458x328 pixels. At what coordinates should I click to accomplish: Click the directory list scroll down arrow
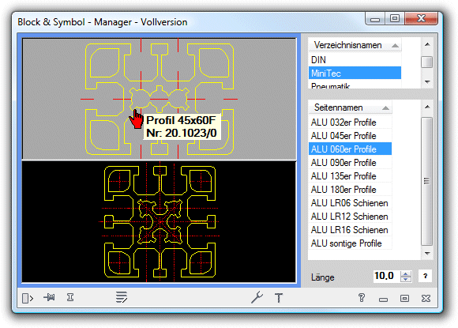pyautogui.click(x=427, y=82)
